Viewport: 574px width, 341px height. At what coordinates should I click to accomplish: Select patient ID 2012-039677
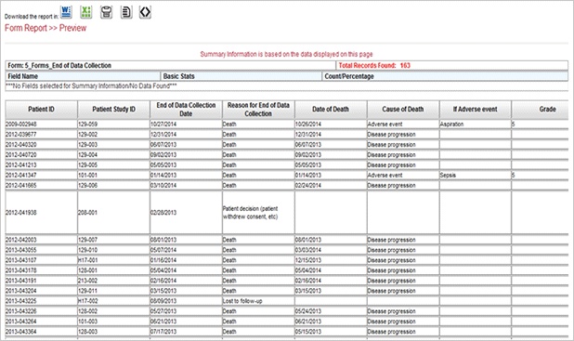click(20, 135)
